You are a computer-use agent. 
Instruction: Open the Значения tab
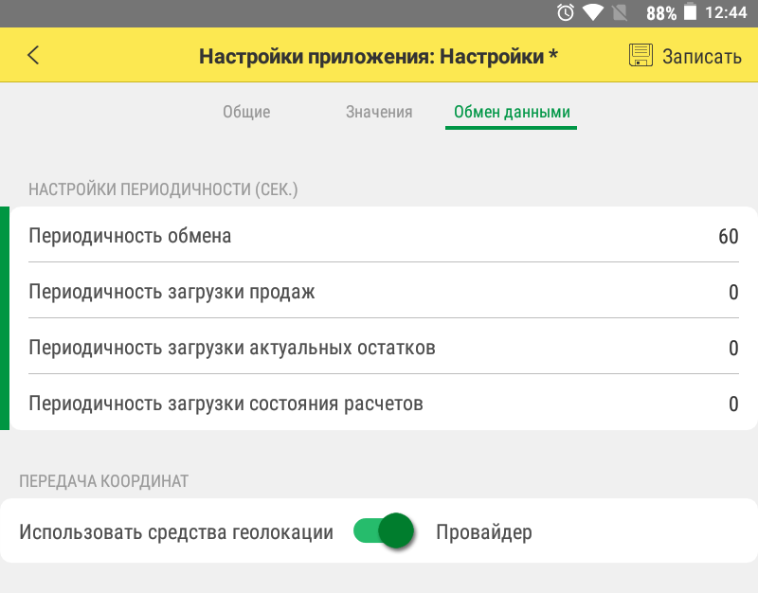click(379, 112)
